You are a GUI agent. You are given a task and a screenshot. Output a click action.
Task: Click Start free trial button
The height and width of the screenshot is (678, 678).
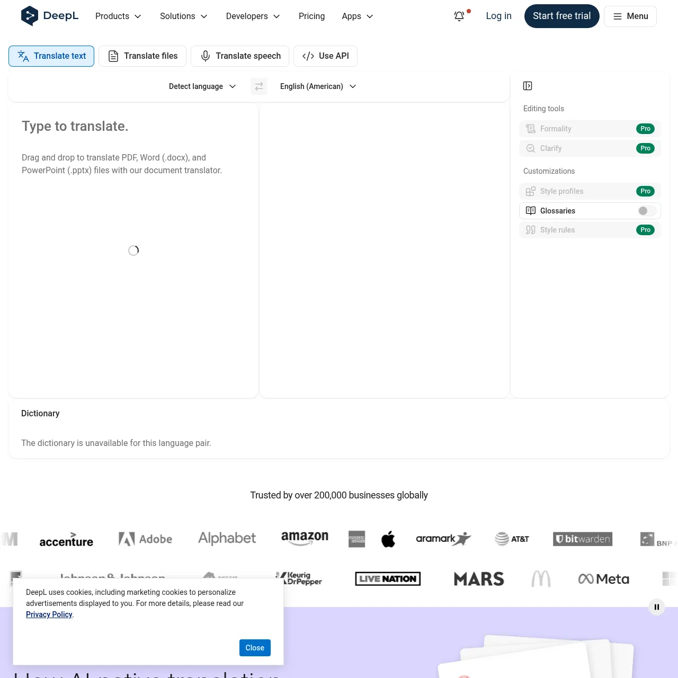click(562, 16)
